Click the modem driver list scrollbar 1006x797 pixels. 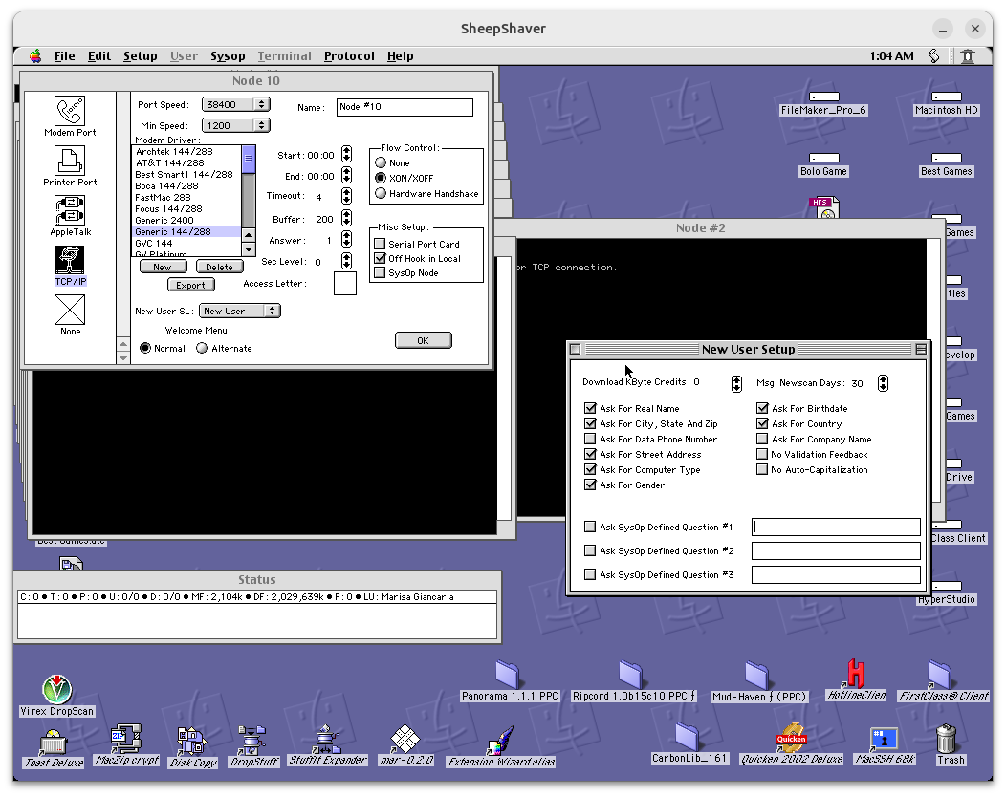(249, 201)
